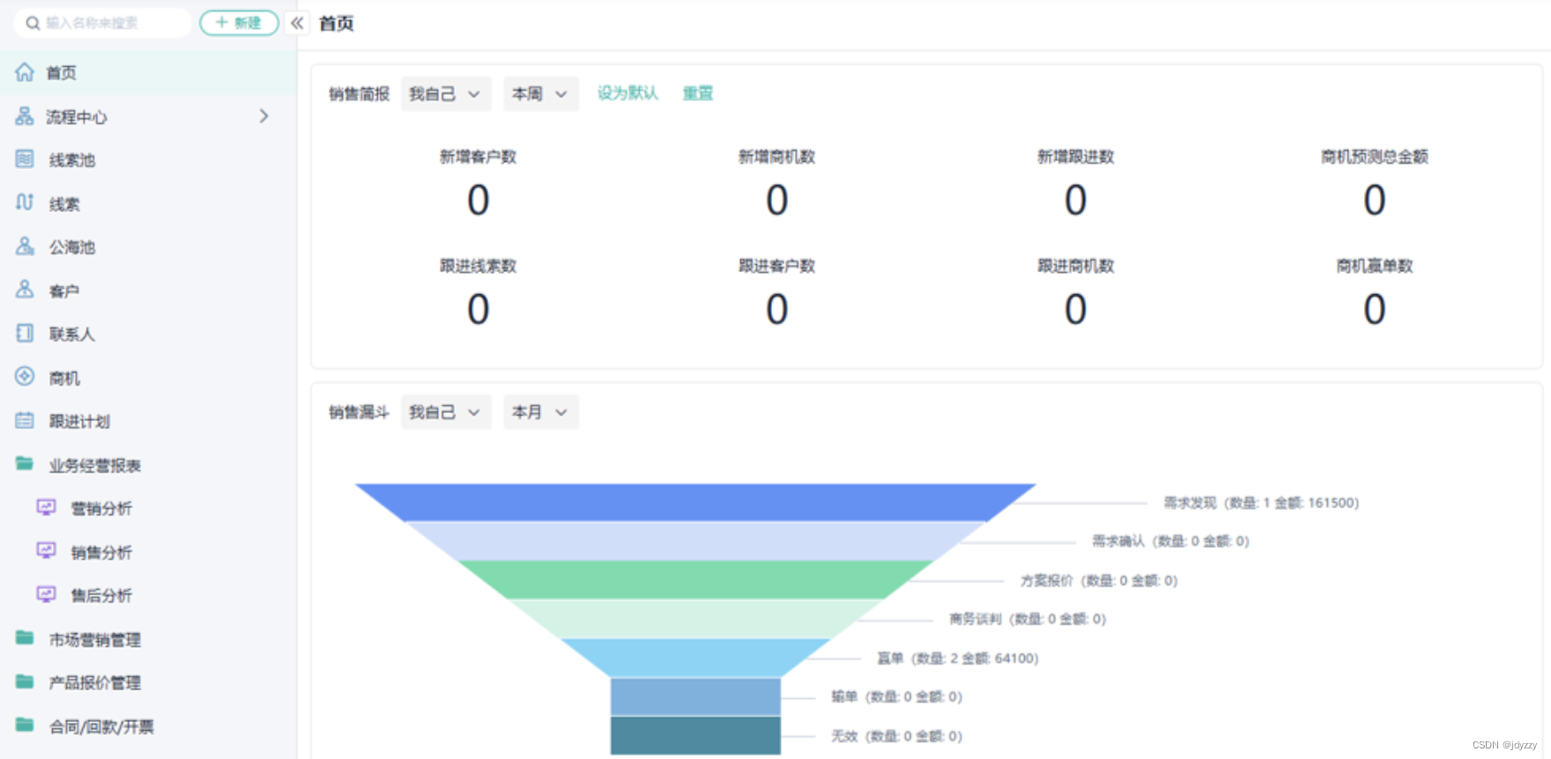Collapse sidebar with double-chevron icon
The height and width of the screenshot is (759, 1551).
(x=297, y=23)
